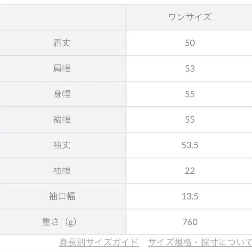Click the value 55 for 身幅
The image size is (252, 252).
[189, 94]
